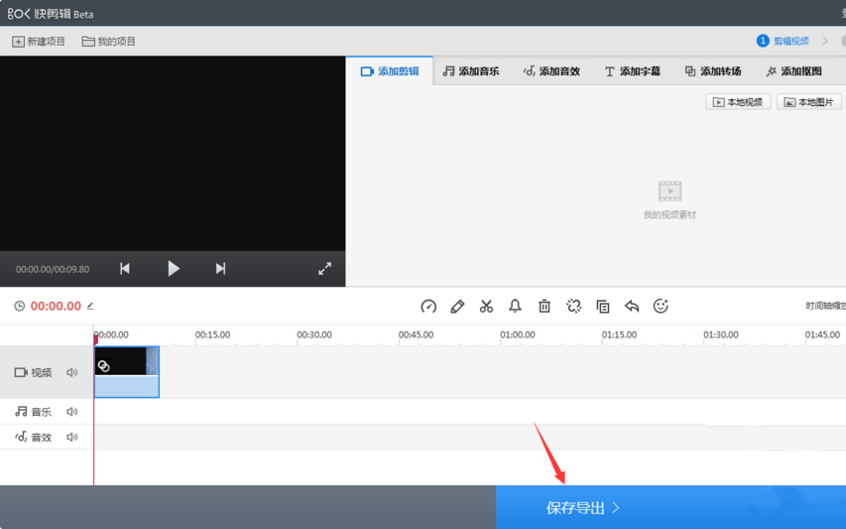The image size is (846, 529).
Task: Enter fullscreen preview mode
Action: point(324,269)
